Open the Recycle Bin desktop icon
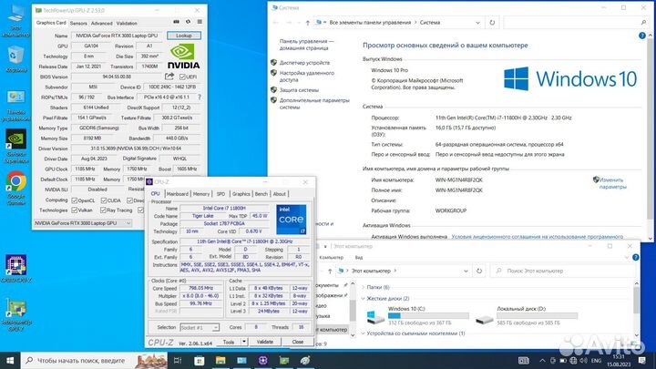Screen dimensions: 656x369 tap(15, 59)
